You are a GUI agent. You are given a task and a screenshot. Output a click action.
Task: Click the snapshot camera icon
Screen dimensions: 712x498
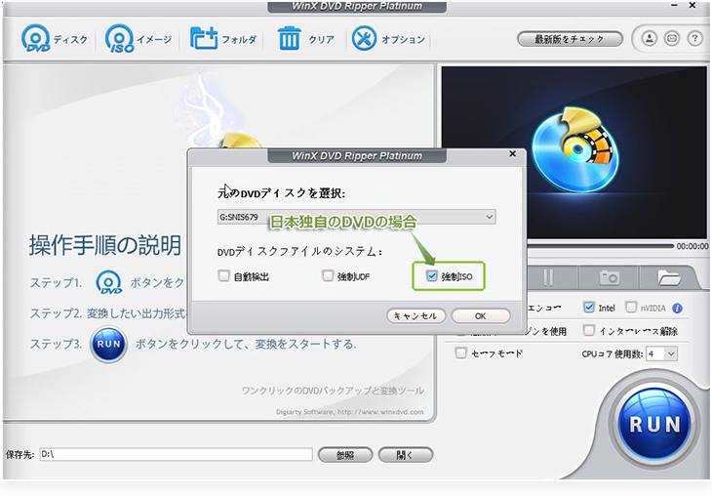tap(610, 277)
